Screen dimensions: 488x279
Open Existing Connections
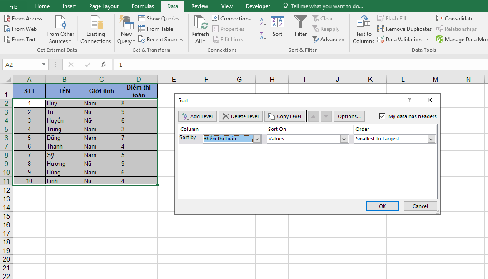[95, 30]
